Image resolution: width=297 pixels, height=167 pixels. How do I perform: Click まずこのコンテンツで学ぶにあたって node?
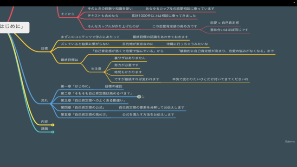point(90,37)
